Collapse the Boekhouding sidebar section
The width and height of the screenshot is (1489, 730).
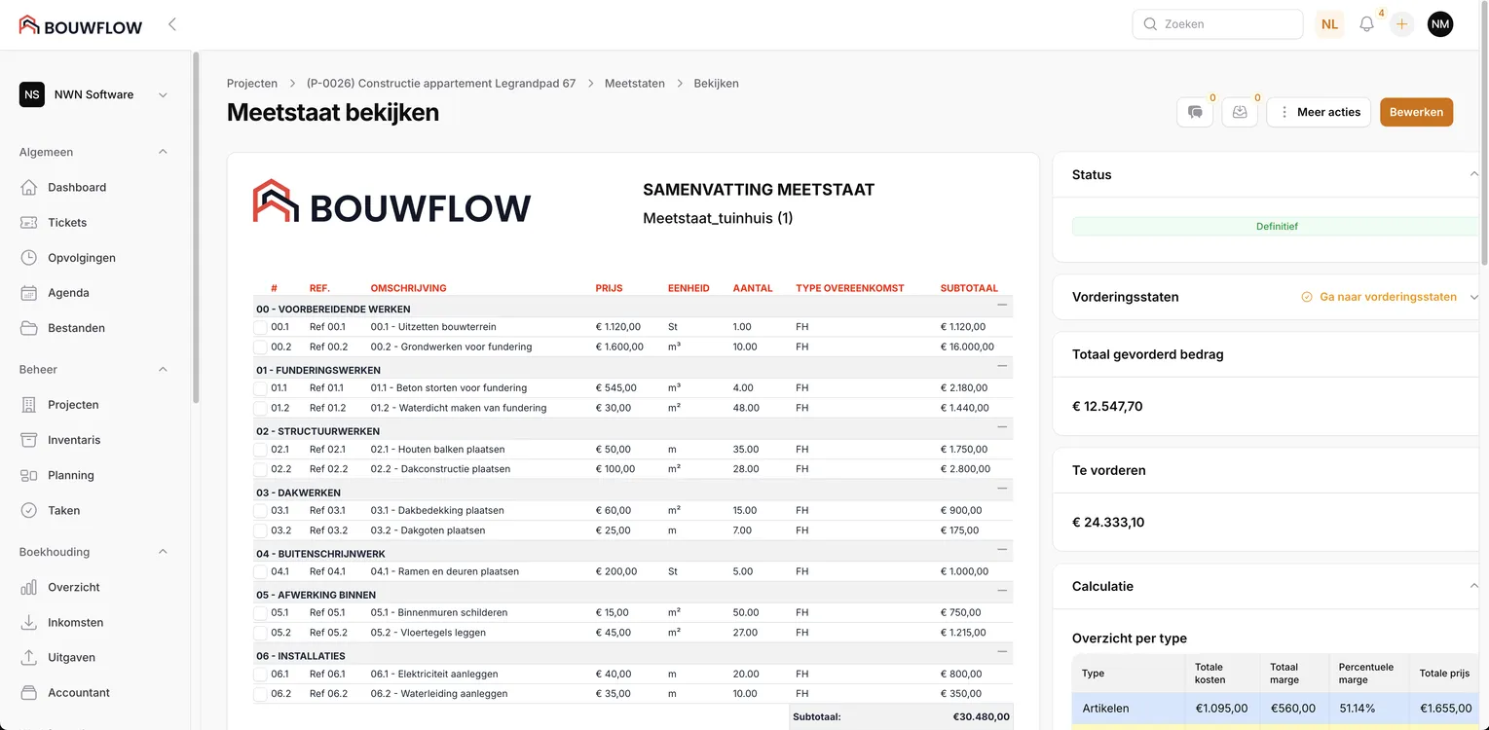163,552
